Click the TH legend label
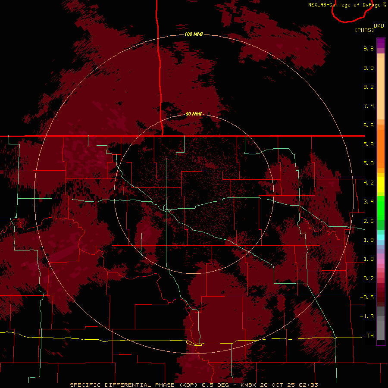 pos(370,336)
